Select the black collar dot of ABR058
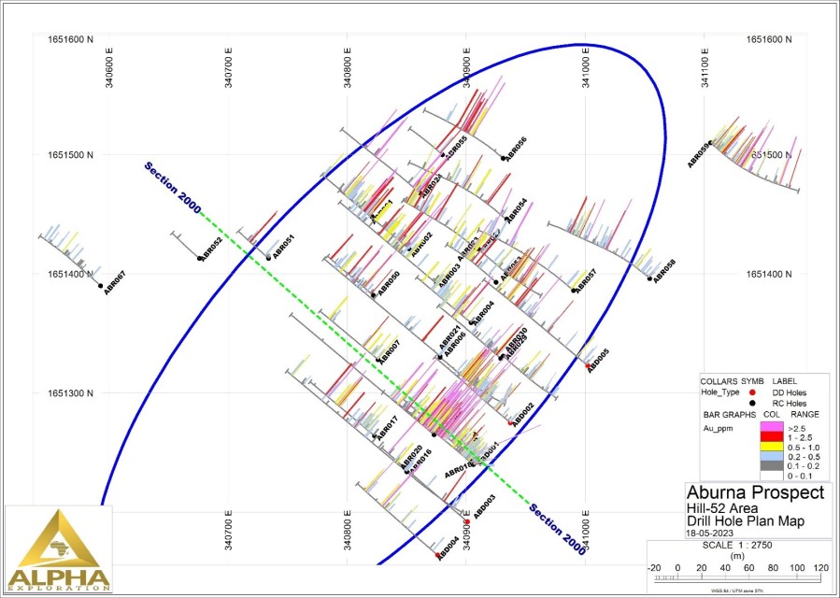Viewport: 840px width, 598px height. (649, 278)
